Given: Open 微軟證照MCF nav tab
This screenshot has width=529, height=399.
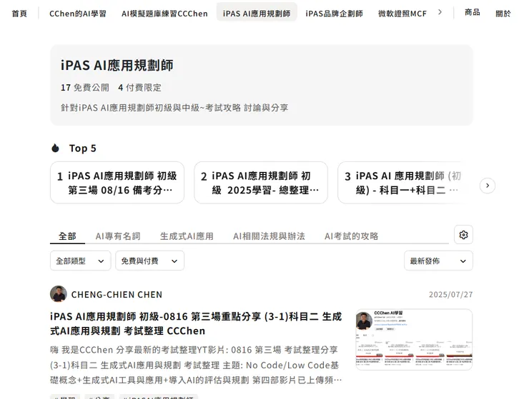Looking at the screenshot, I should [402, 14].
